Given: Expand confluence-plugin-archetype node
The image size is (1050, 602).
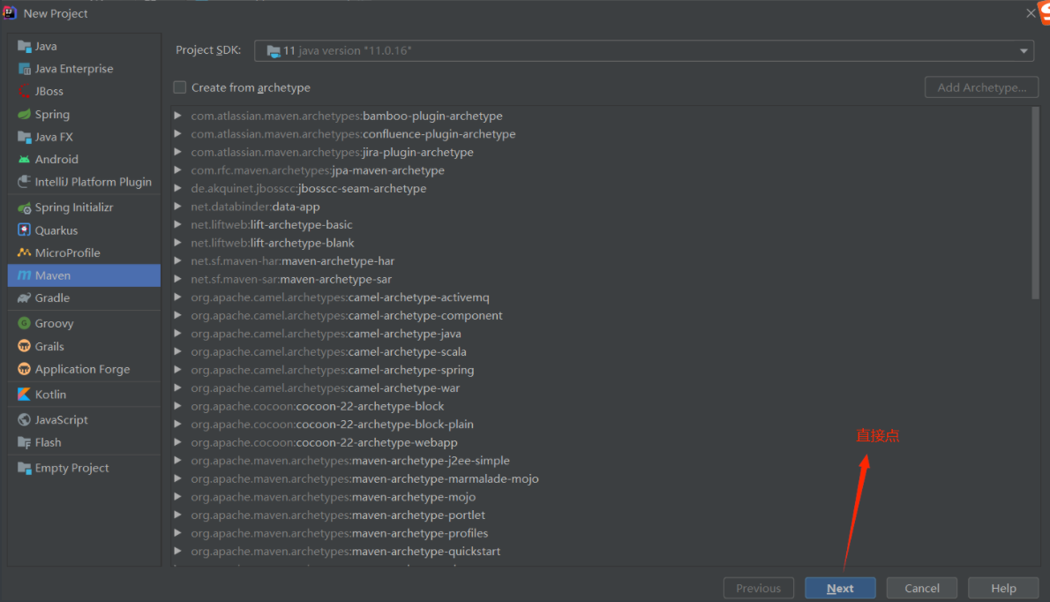Looking at the screenshot, I should click(x=177, y=134).
